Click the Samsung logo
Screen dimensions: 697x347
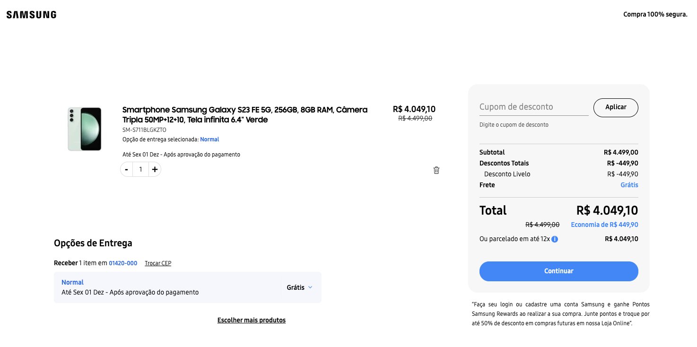pyautogui.click(x=31, y=15)
